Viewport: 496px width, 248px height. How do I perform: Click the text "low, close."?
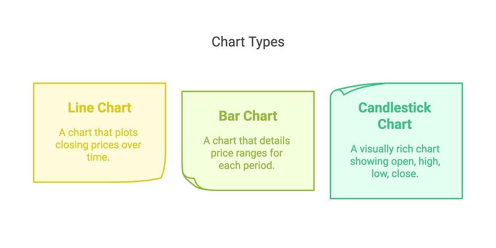(395, 174)
